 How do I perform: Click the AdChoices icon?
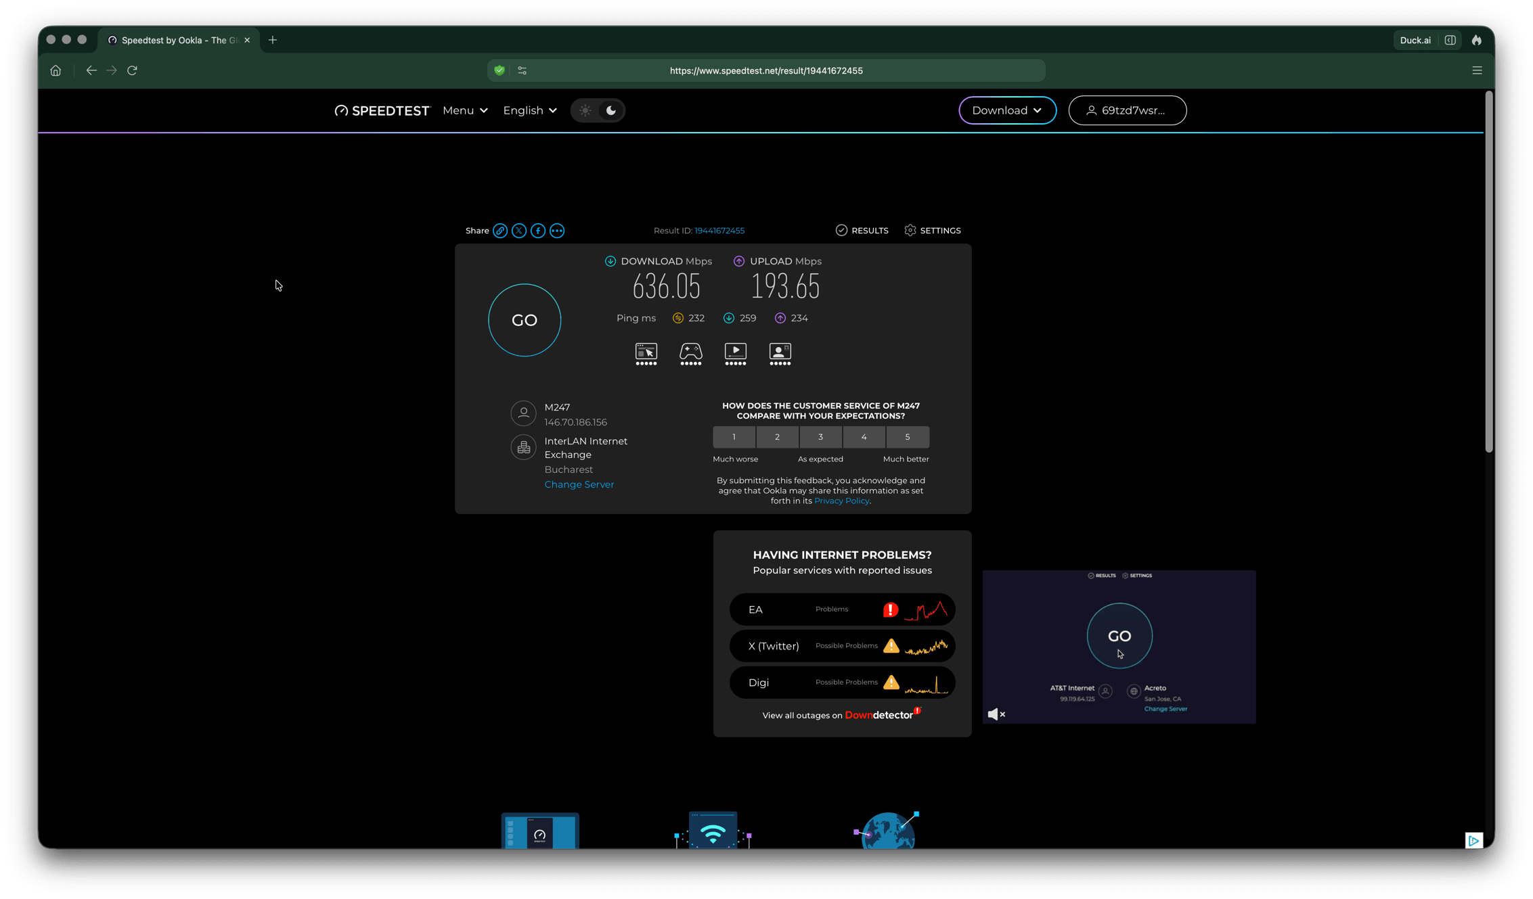(x=1474, y=840)
